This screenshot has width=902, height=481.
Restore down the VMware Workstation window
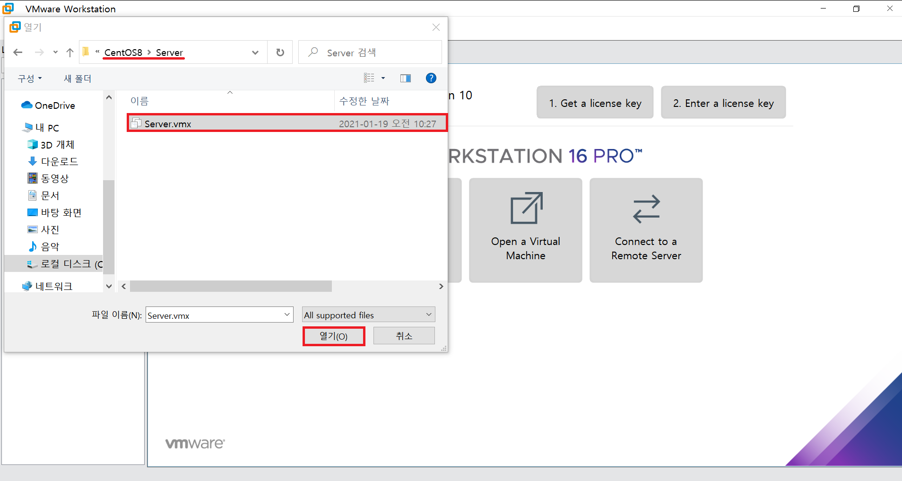856,9
